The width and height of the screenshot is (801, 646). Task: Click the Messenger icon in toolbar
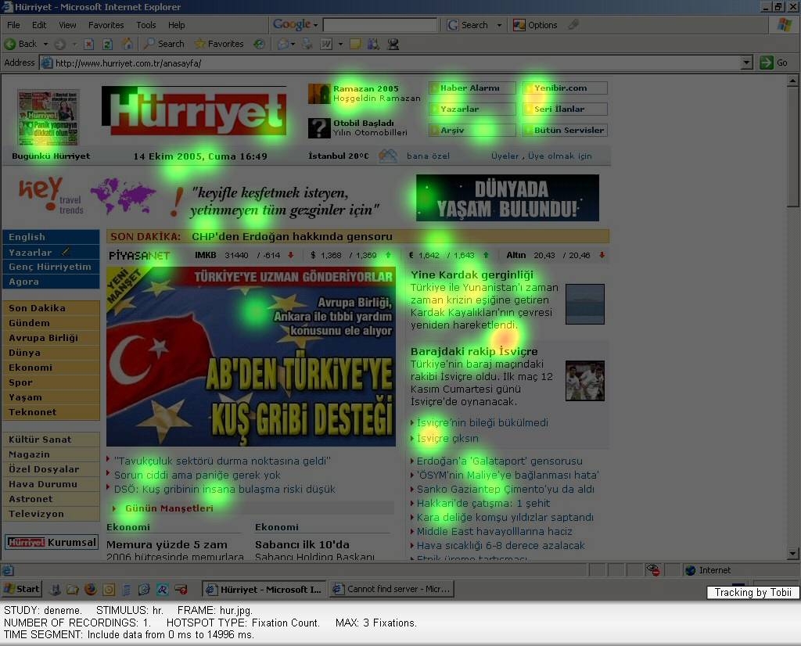point(393,44)
